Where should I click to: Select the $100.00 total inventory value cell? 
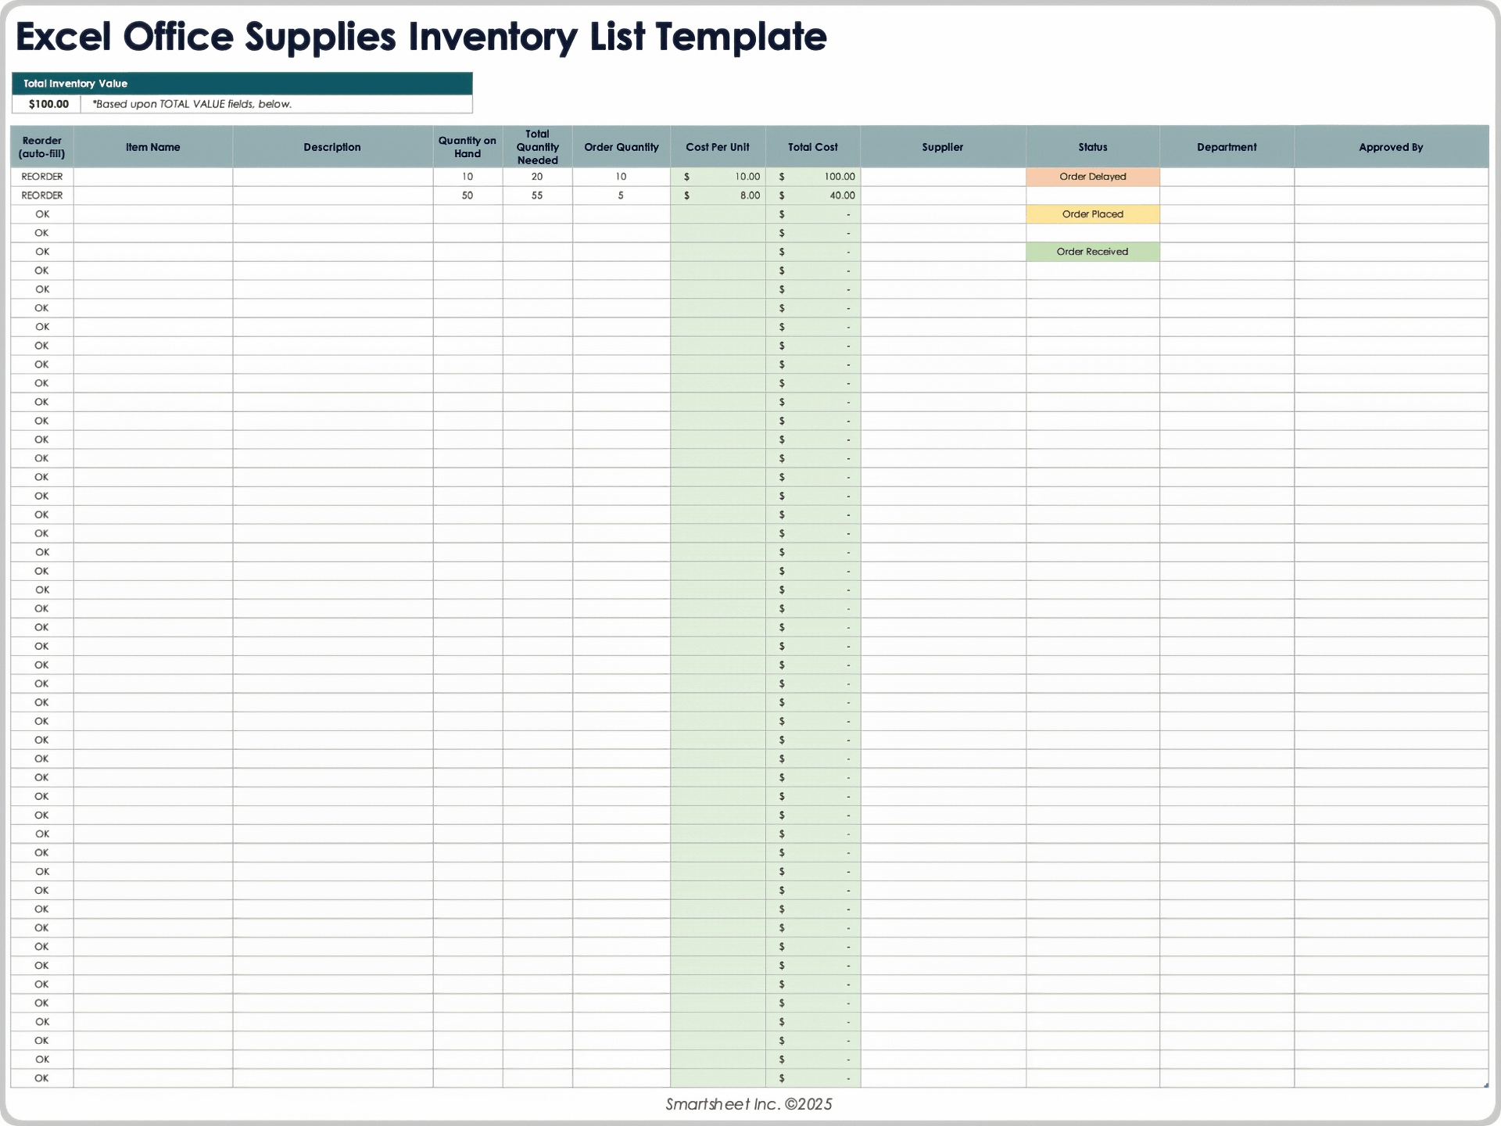click(x=47, y=103)
